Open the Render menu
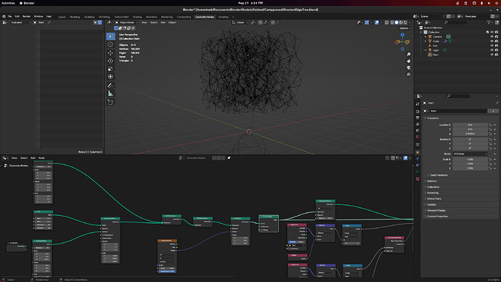Screen dimensions: 501x282 [27, 17]
